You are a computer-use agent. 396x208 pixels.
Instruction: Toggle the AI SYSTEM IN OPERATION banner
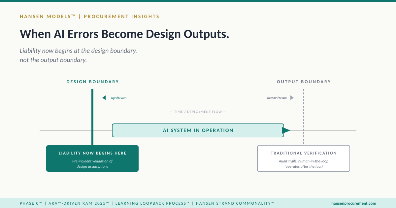click(198, 130)
